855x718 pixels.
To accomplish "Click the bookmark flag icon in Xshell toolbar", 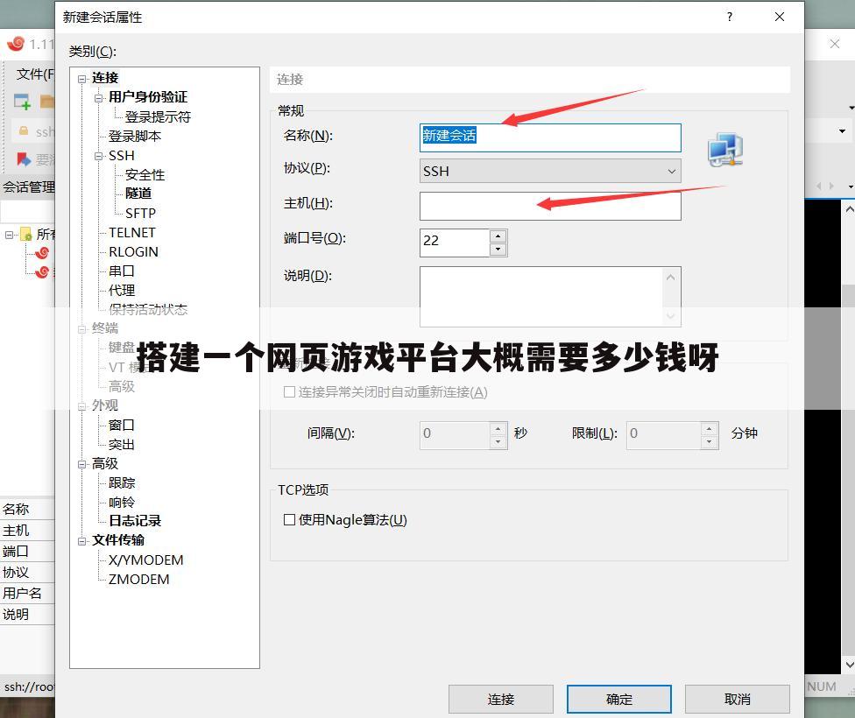I will point(24,159).
